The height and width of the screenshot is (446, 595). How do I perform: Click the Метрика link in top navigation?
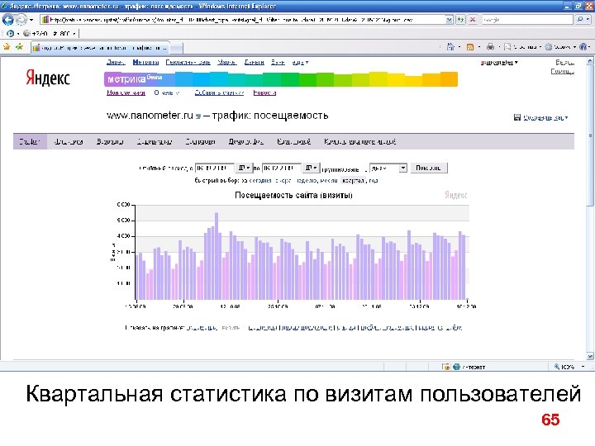pos(145,62)
